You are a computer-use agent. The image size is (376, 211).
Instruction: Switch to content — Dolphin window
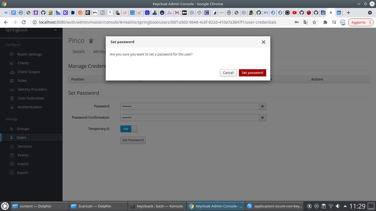coord(40,206)
